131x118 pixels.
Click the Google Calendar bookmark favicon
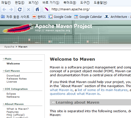point(76,17)
